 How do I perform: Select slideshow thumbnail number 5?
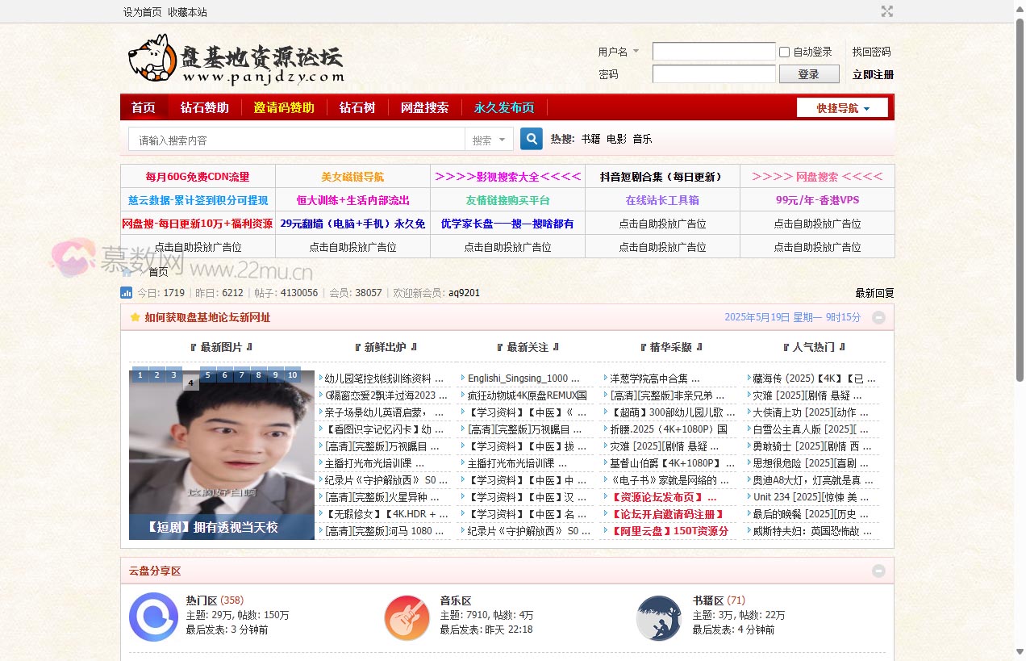coord(207,375)
